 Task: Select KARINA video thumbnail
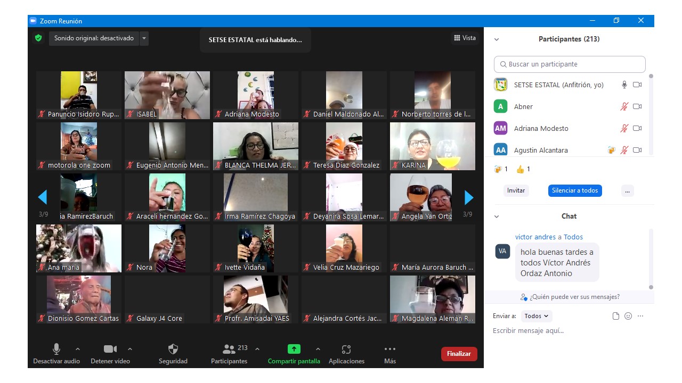[x=433, y=146]
